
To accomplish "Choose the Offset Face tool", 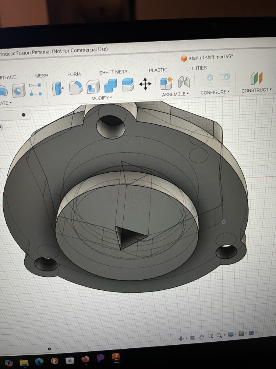I will point(127,85).
